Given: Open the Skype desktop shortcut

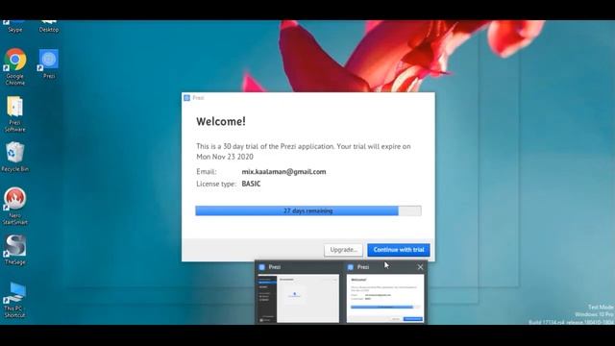Looking at the screenshot, I should pos(15,27).
